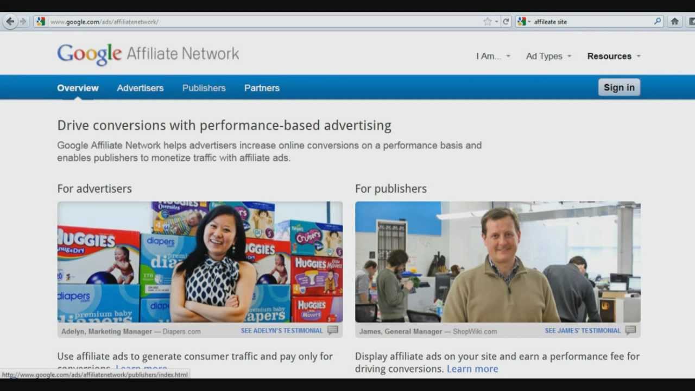Viewport: 695px width, 391px height.
Task: Click the browser Forward arrow button
Action: [x=23, y=22]
